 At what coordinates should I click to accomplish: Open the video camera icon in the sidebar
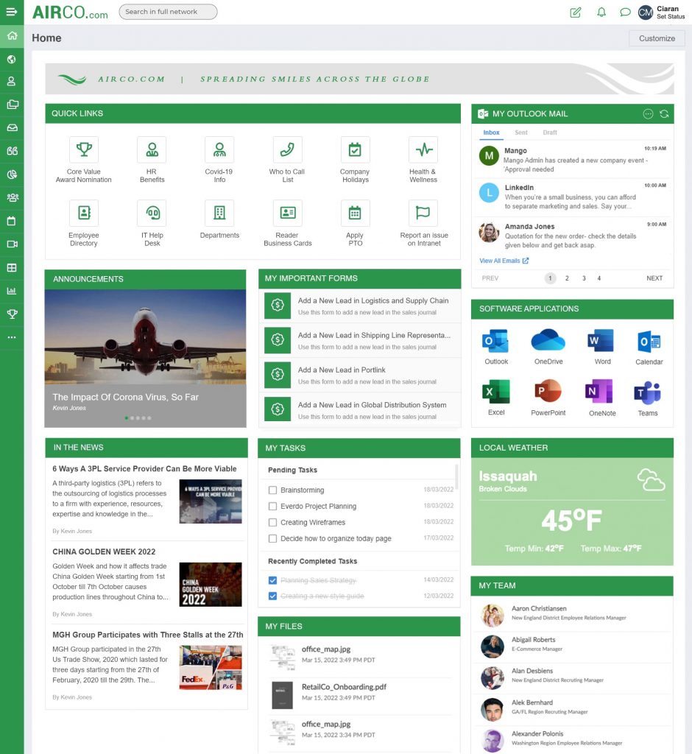coord(10,244)
